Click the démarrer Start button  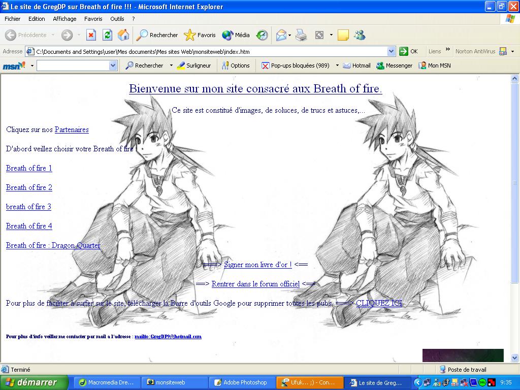click(34, 382)
